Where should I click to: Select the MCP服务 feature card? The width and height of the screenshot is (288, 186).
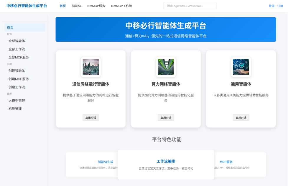point(240,165)
